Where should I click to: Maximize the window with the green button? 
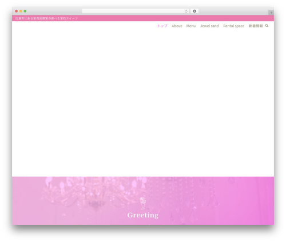pos(25,11)
